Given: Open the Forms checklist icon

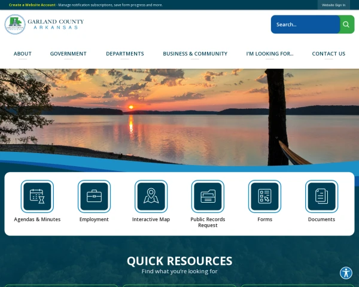Looking at the screenshot, I should point(264,196).
